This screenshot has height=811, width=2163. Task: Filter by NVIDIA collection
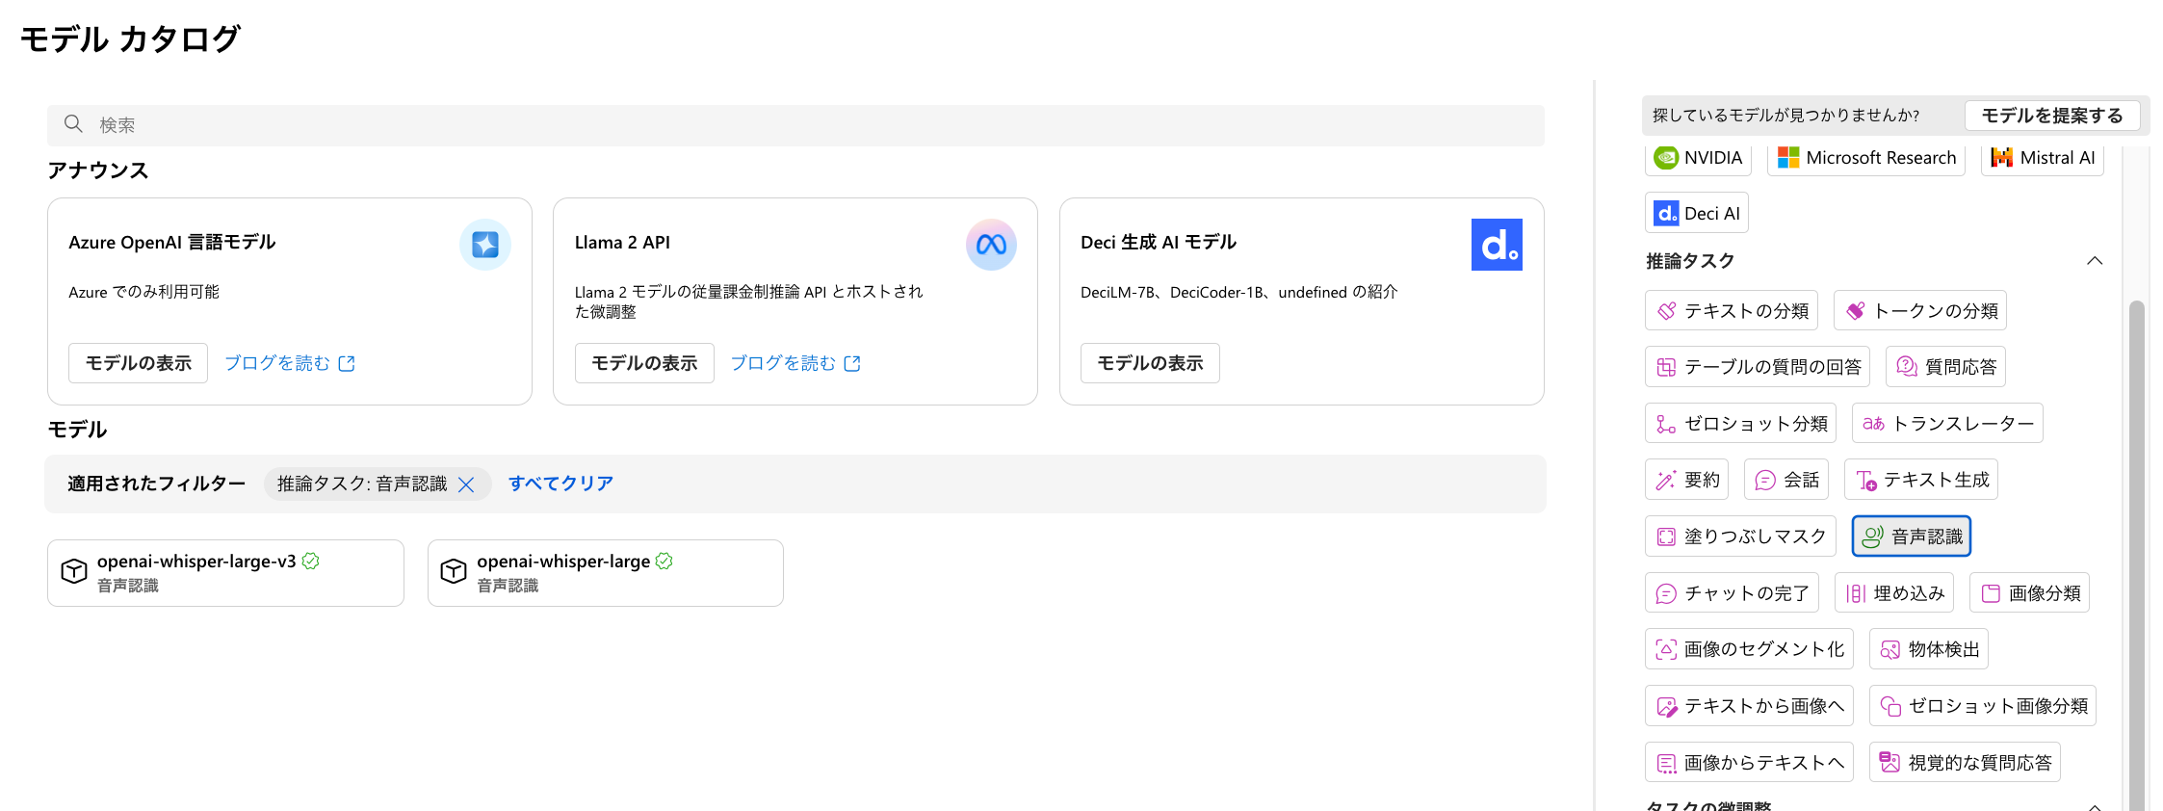[x=1698, y=158]
